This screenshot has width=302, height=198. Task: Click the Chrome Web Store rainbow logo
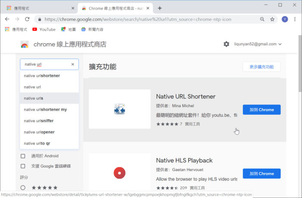tap(25, 44)
